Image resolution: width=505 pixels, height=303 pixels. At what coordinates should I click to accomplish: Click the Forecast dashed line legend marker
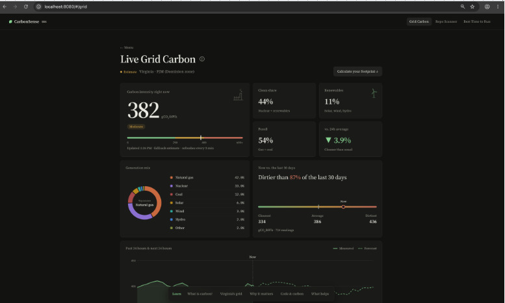click(360, 248)
